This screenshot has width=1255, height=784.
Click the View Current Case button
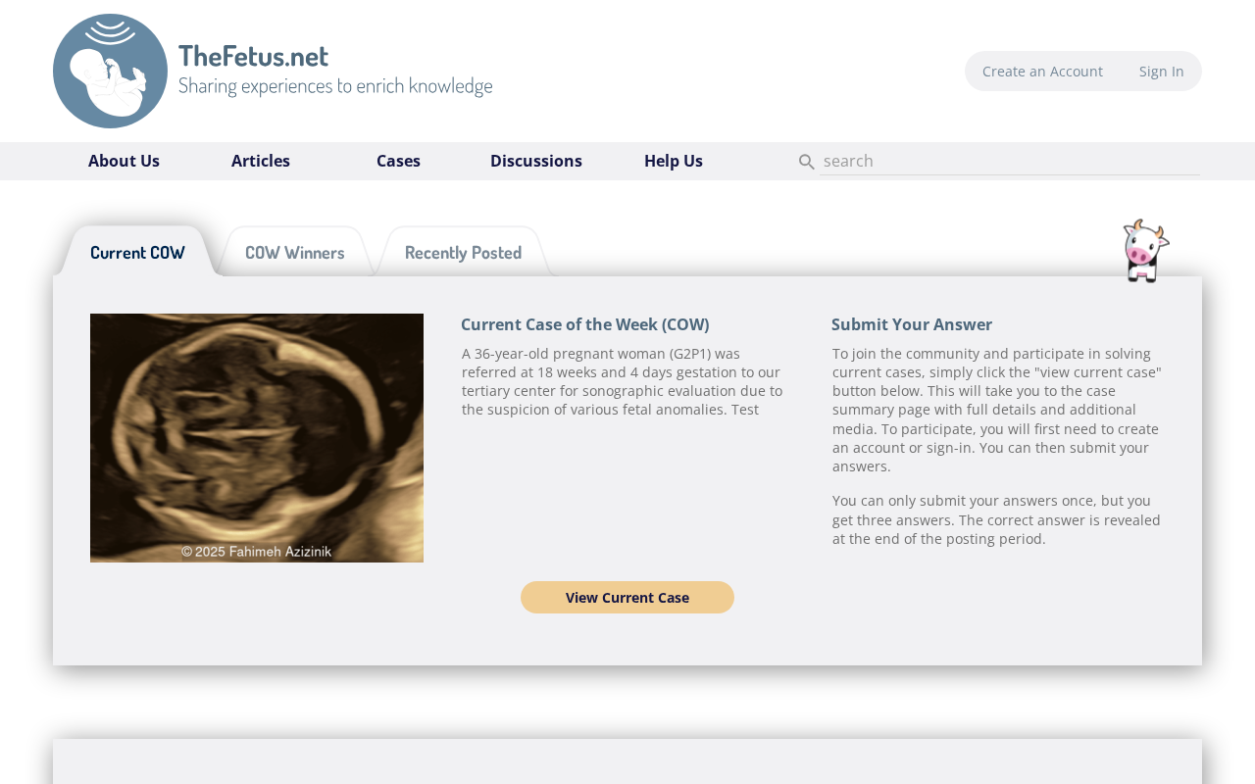[x=627, y=598]
